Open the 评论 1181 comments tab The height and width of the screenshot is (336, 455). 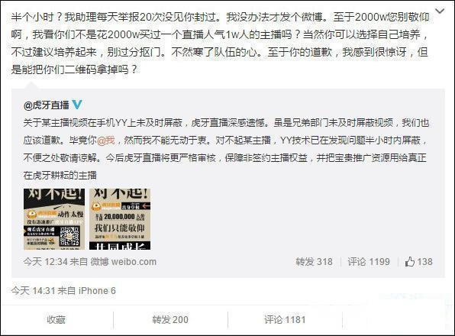(x=285, y=320)
